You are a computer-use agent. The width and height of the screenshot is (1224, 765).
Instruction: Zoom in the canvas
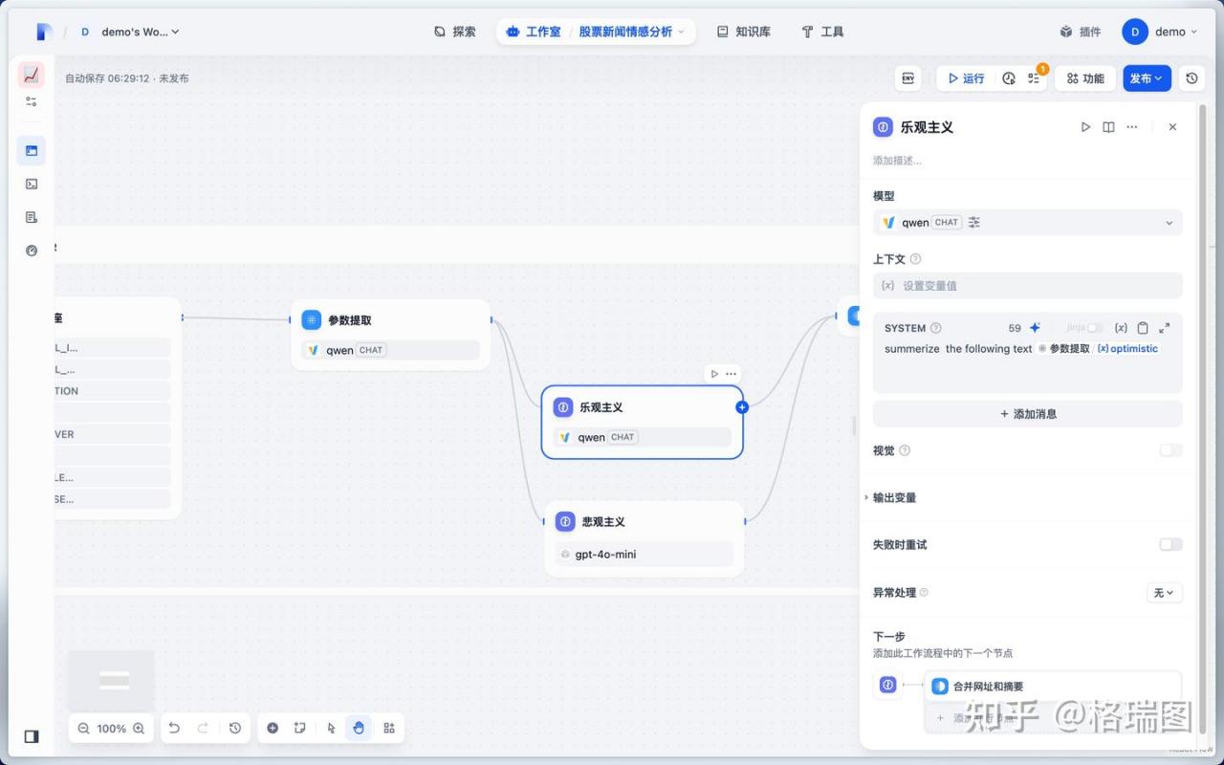[x=139, y=729]
